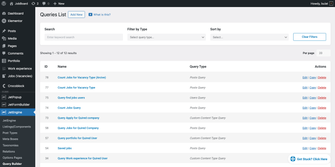Viewport: 335px width, 167px height.
Task: Open the comments bubble icon in admin bar
Action: click(x=44, y=4)
